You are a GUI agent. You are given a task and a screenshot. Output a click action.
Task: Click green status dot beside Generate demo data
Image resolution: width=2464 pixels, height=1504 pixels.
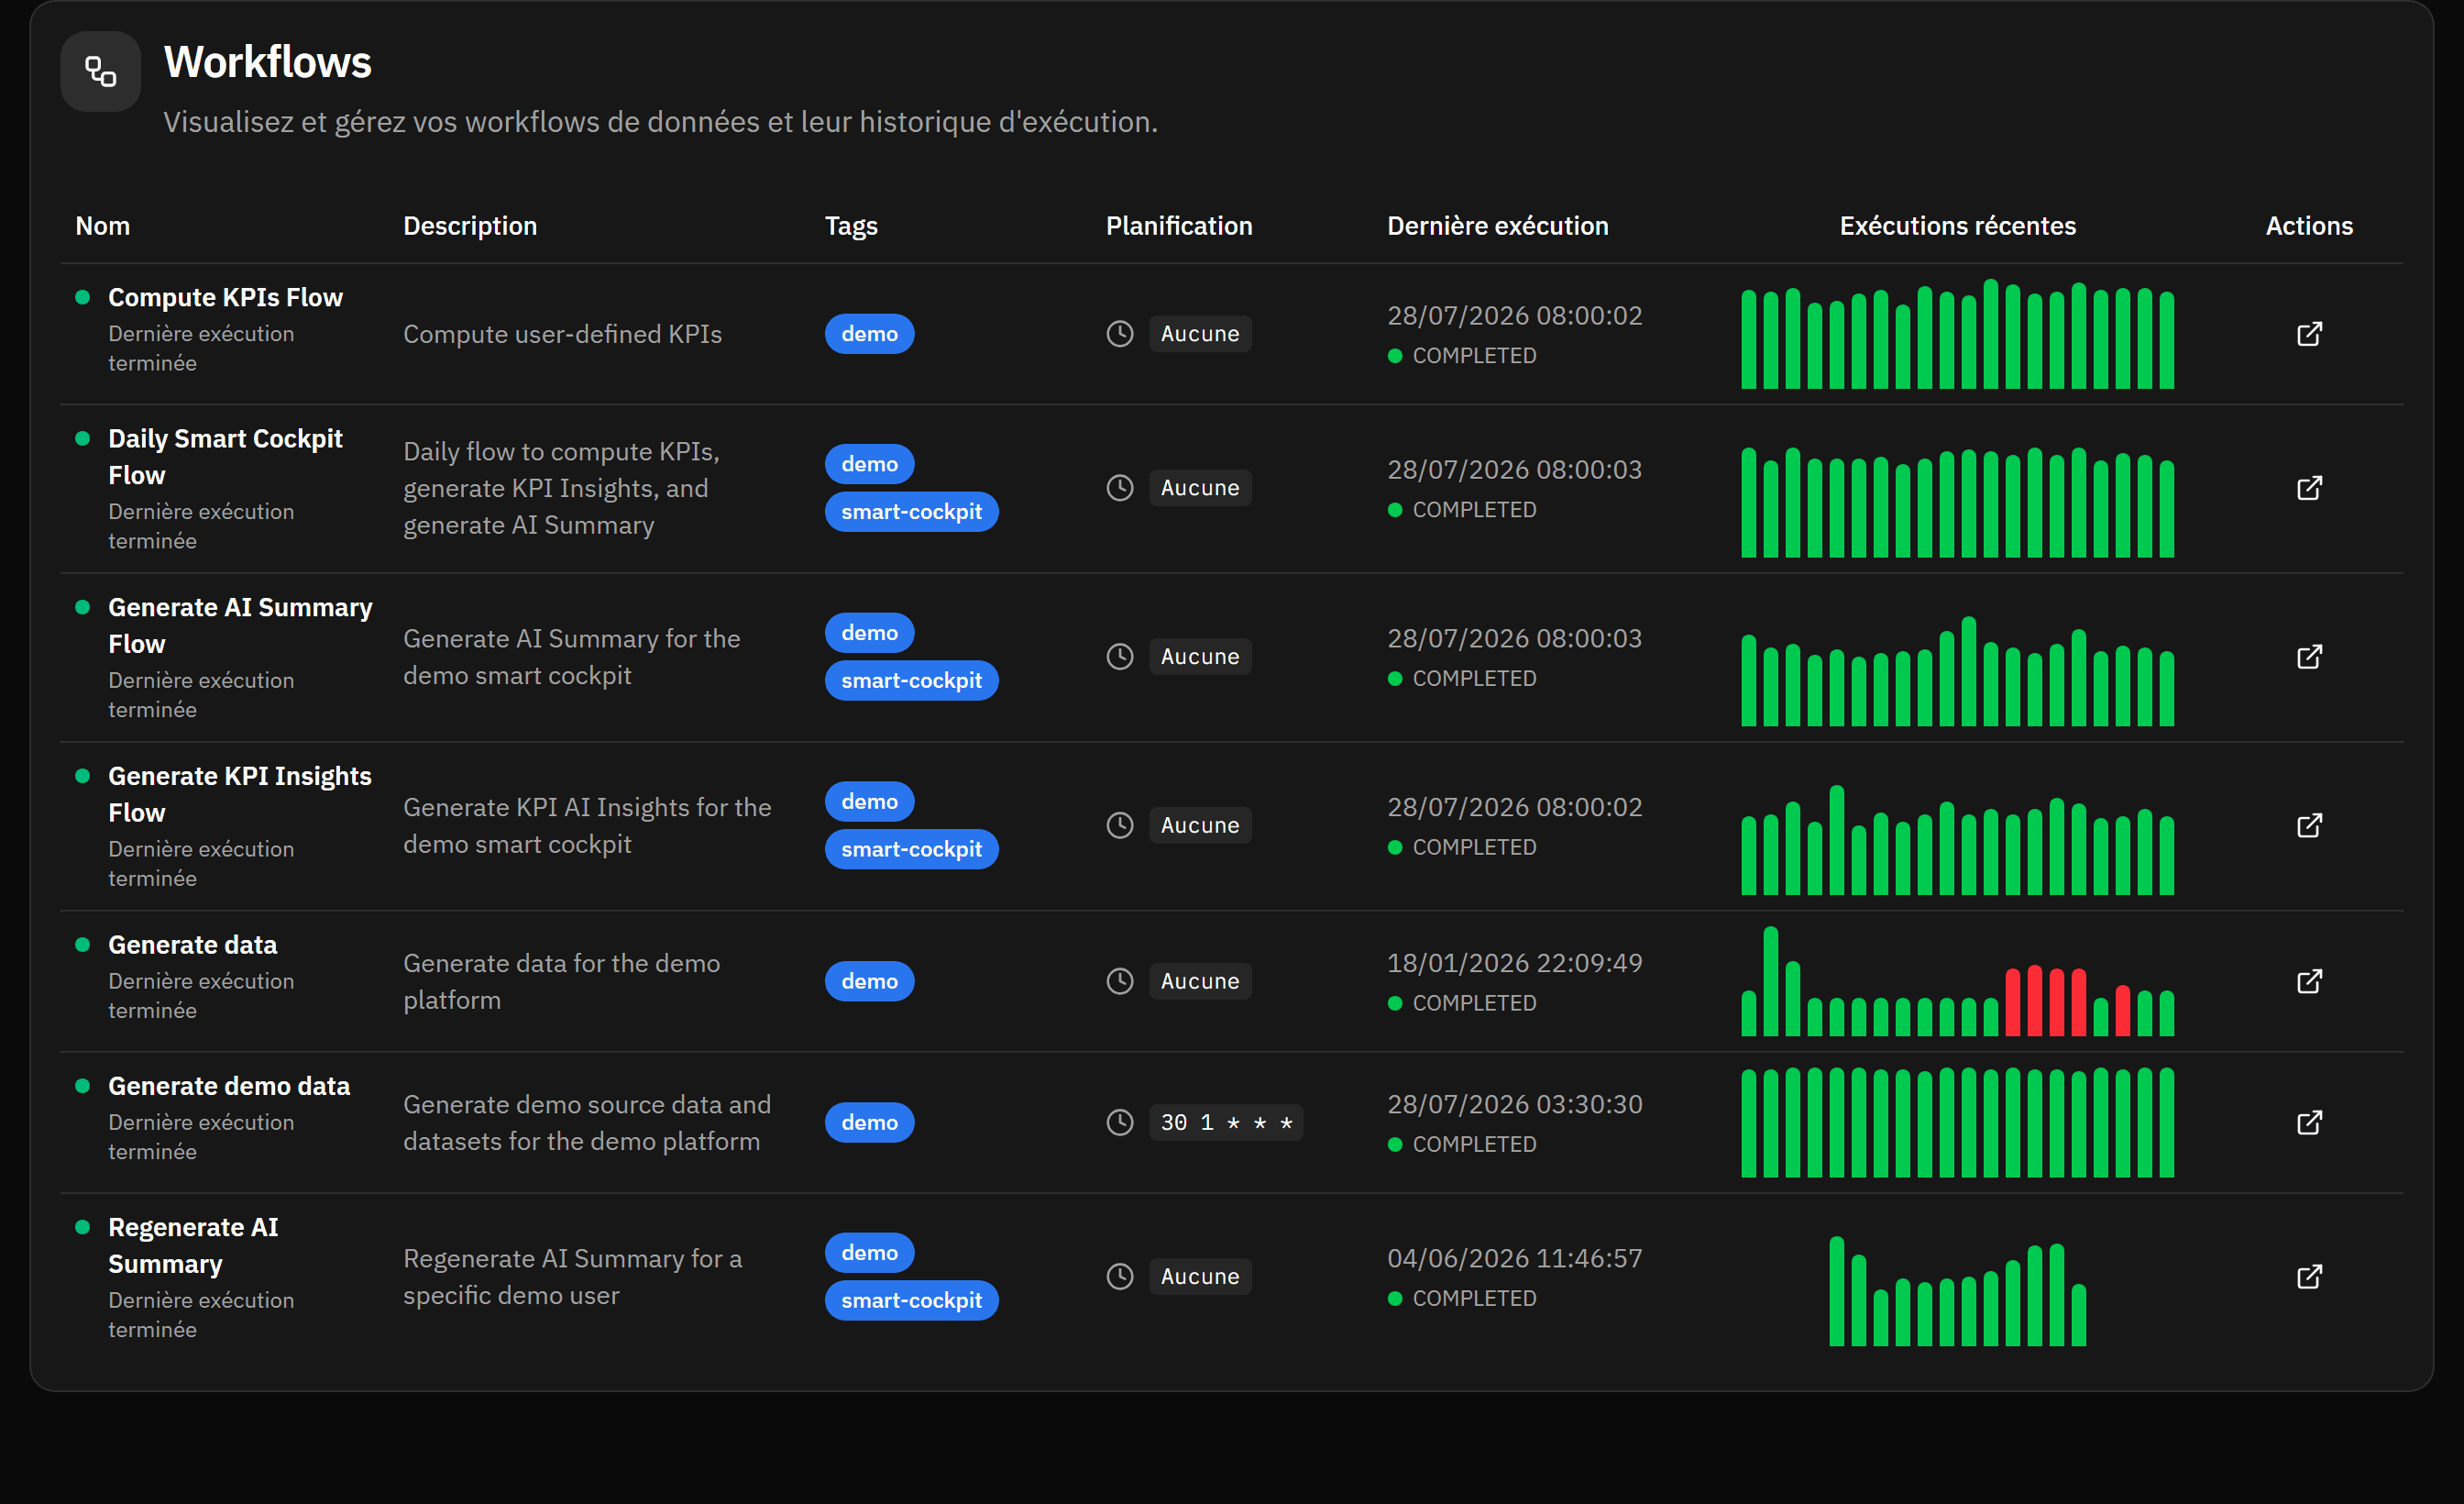coord(83,1085)
